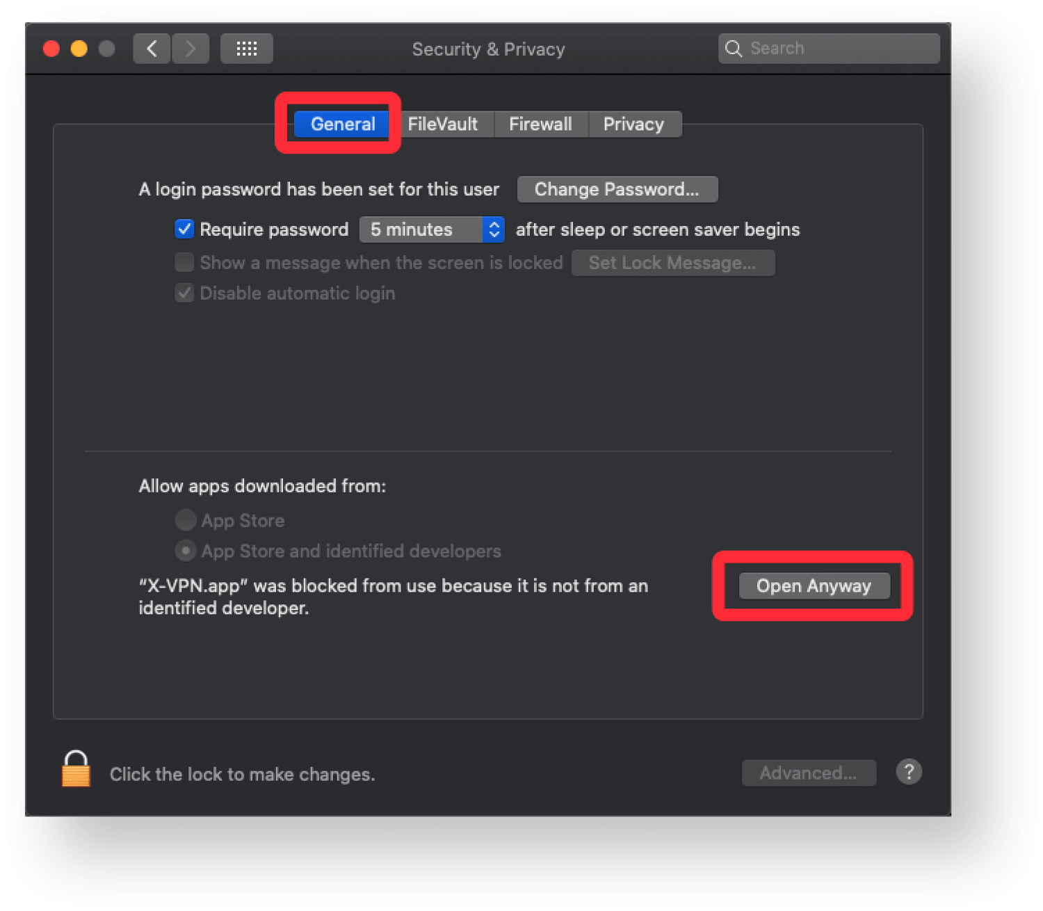Click the Change Password button
Image resolution: width=1043 pixels, height=911 pixels.
click(617, 189)
